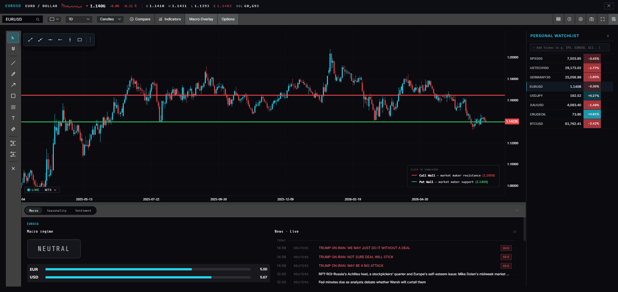Viewport: 618px width, 292px height.
Task: Choose the vertical line tool in floating toolbar
Action: pos(70,40)
